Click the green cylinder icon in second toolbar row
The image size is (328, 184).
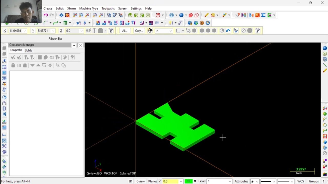pos(65,23)
